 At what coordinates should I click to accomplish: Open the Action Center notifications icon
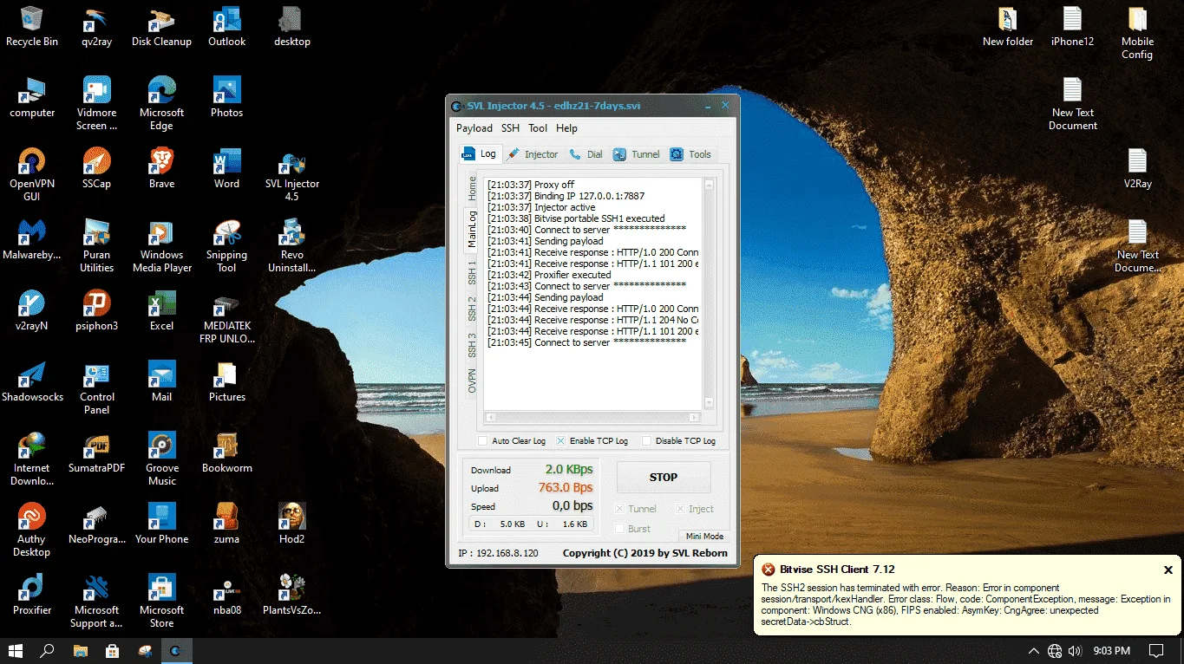click(1156, 651)
